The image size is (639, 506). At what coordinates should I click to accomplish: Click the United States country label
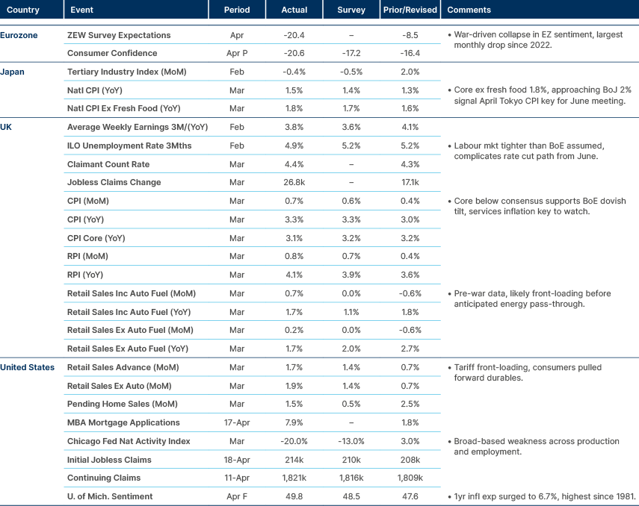26,367
